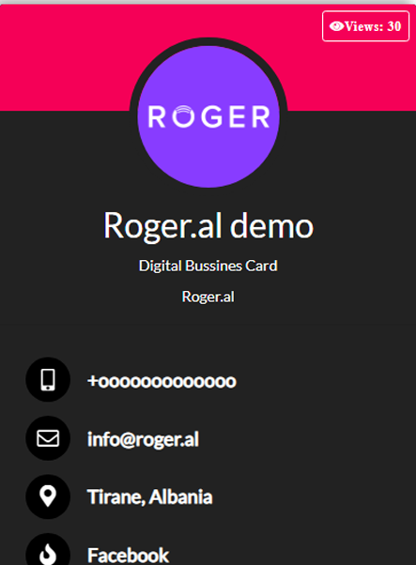Image resolution: width=416 pixels, height=565 pixels.
Task: Tap the mobile phone icon
Action: tap(48, 380)
